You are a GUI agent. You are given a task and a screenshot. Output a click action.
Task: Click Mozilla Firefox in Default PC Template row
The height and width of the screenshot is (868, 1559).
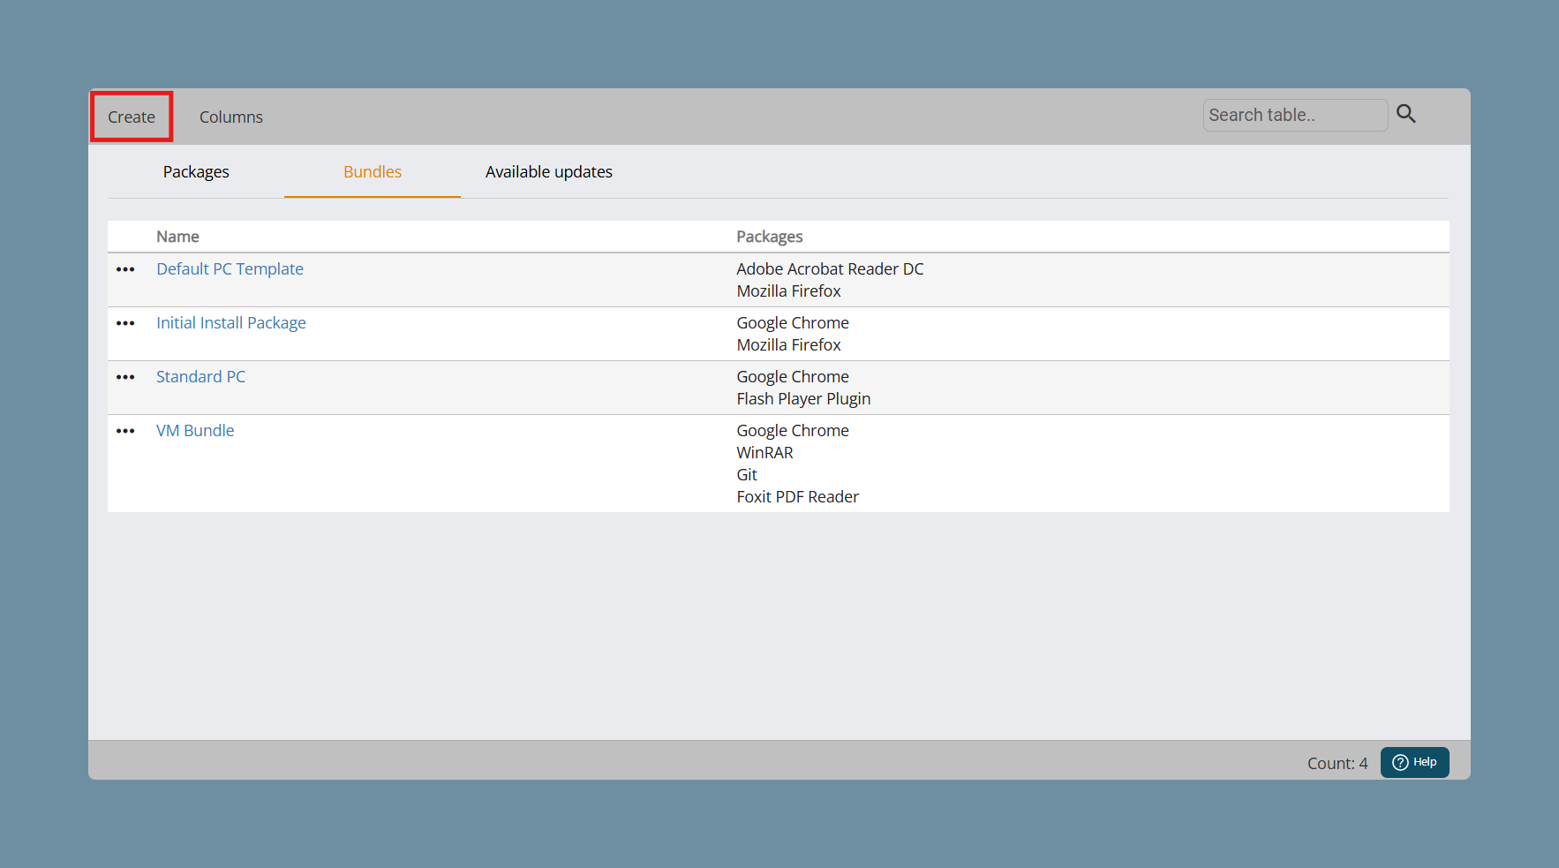[788, 291]
